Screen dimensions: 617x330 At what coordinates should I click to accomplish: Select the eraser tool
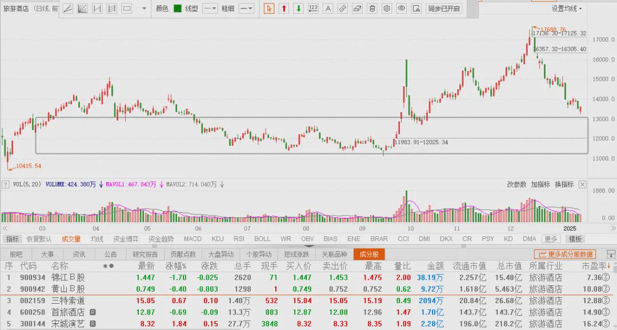pyautogui.click(x=357, y=8)
